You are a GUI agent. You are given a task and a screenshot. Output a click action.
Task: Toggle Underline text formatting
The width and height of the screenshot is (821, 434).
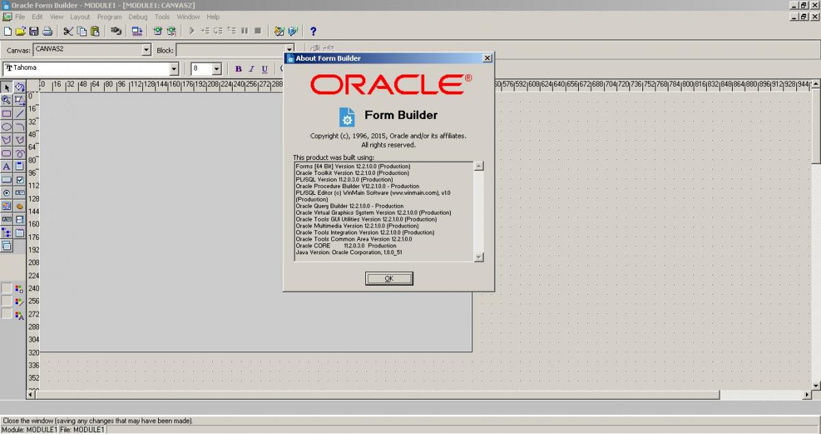(264, 69)
